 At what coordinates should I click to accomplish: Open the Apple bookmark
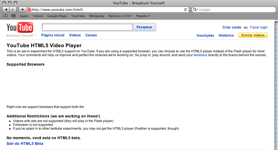[x=24, y=16]
